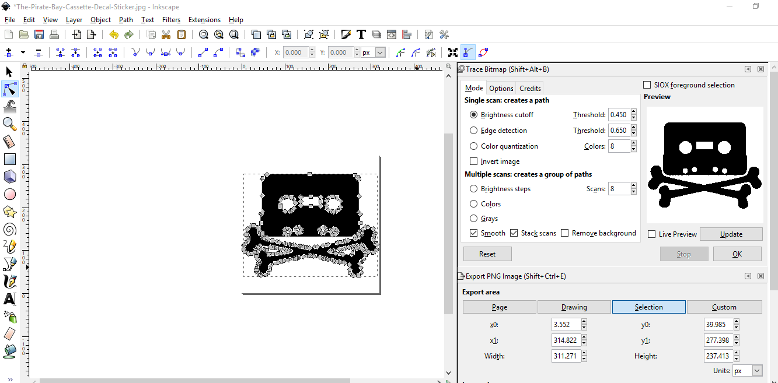Close the Trace Bitmap panel

760,69
